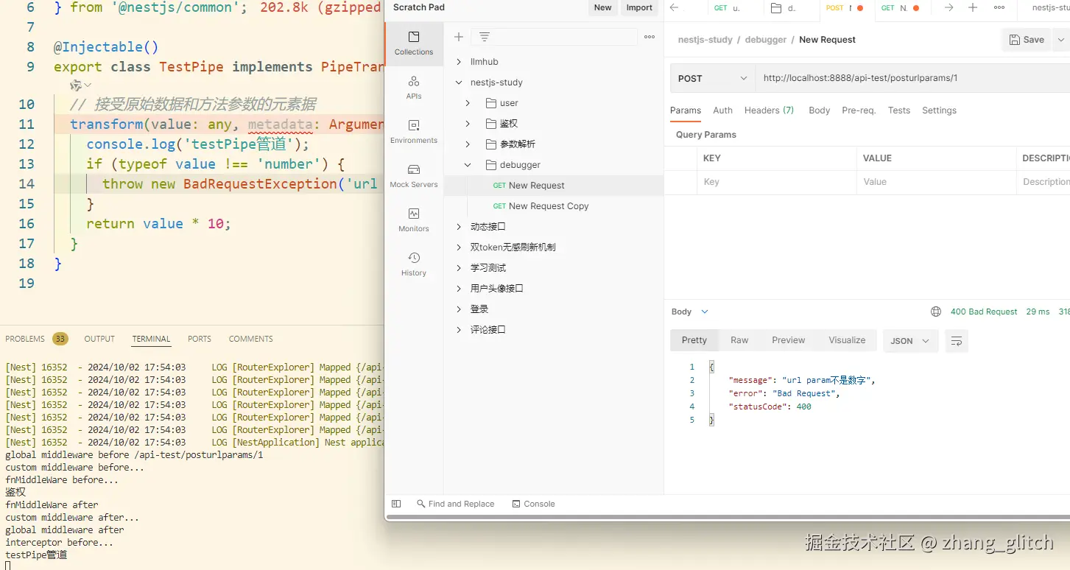Click the forward arrow in tab bar

coord(949,7)
